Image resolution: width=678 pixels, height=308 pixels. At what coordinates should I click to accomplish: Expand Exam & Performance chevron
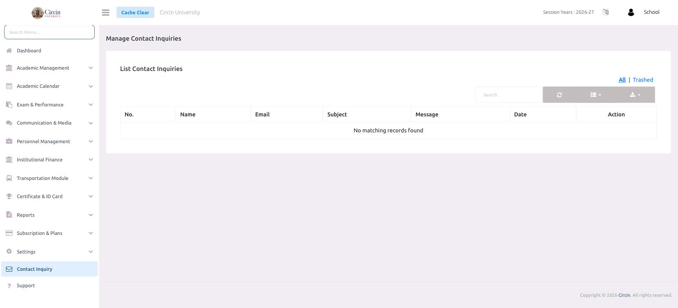[x=91, y=105]
